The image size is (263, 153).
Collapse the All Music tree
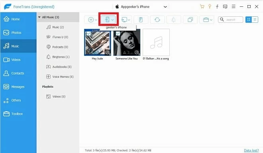pos(39,17)
